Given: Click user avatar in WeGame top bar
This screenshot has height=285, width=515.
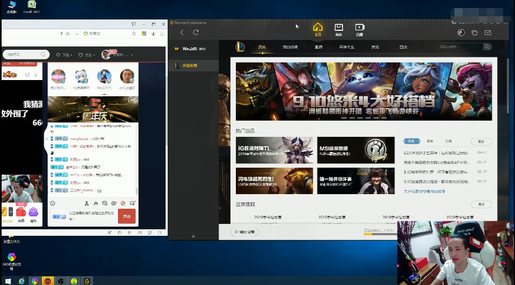Looking at the screenshot, I should point(461,32).
